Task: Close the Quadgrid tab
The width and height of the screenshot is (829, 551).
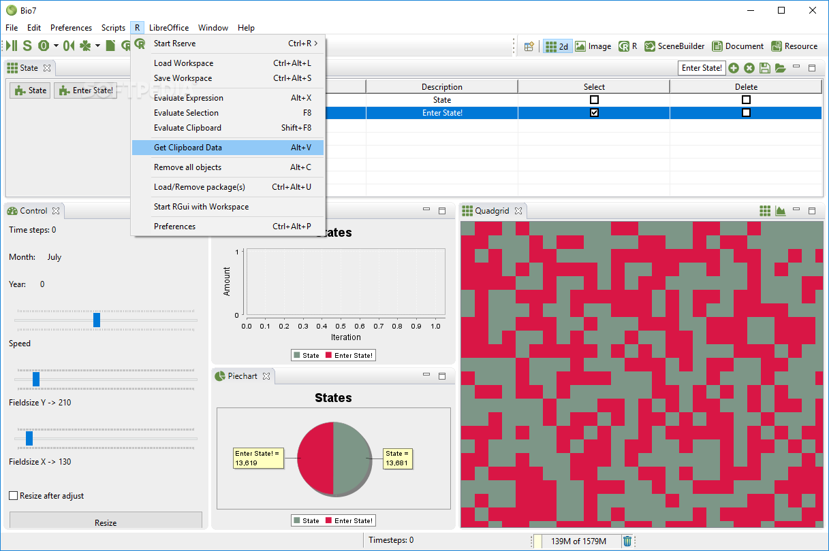Action: [x=517, y=211]
